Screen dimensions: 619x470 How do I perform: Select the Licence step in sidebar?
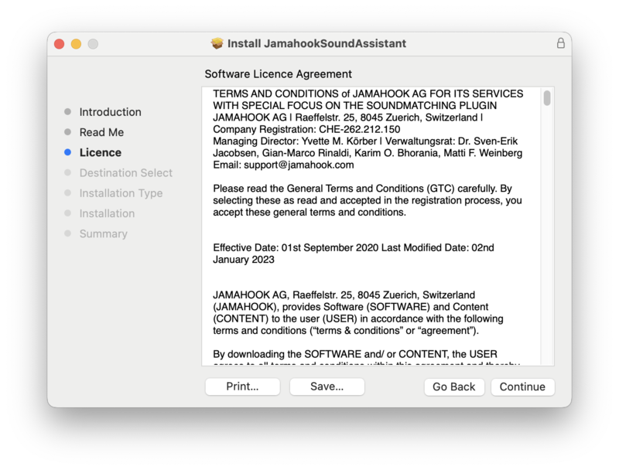tap(101, 152)
